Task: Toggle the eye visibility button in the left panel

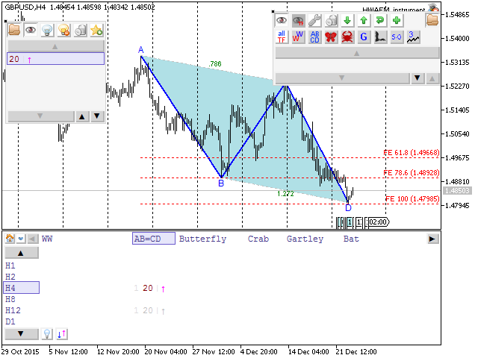Action: [x=31, y=30]
